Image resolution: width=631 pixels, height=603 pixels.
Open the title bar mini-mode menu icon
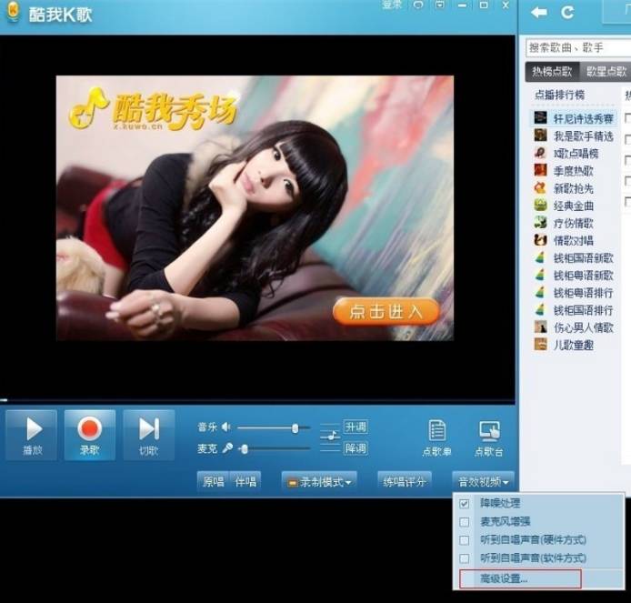click(x=440, y=5)
